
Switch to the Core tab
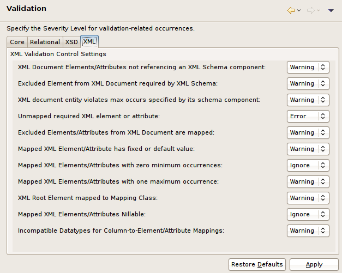pyautogui.click(x=17, y=42)
